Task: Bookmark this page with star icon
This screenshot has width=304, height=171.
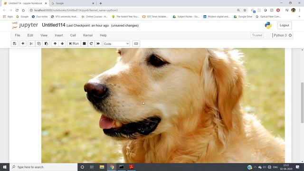Action: point(245,10)
